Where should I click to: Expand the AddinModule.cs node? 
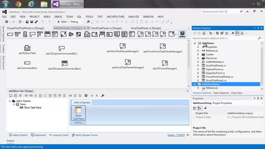(198, 62)
